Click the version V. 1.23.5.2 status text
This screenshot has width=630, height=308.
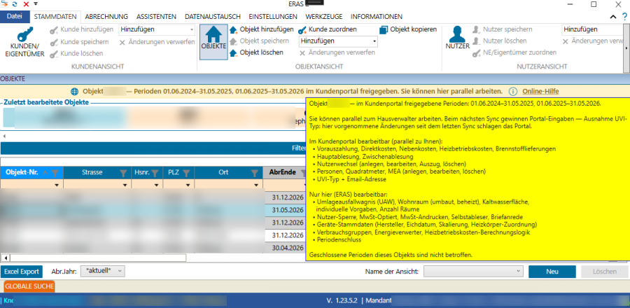point(342,300)
